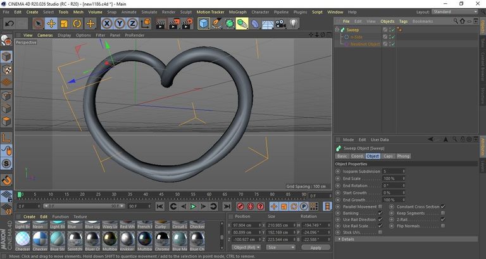Click the Record Active Objects button

click(240, 206)
